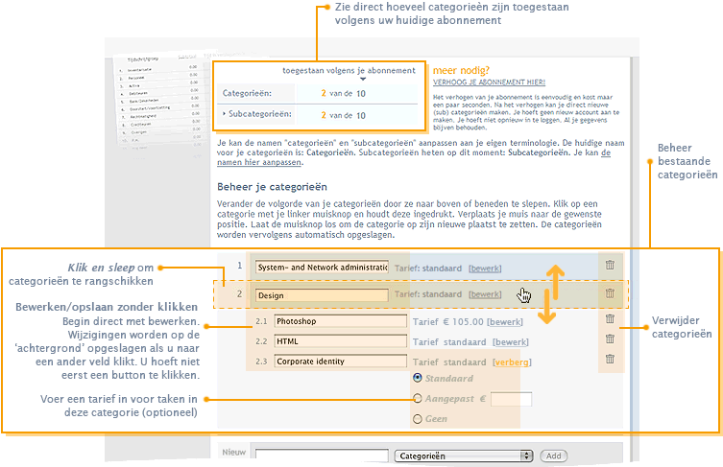This screenshot has height=467, width=723.
Task: Click the Aangepast euro amount field
Action: click(511, 399)
